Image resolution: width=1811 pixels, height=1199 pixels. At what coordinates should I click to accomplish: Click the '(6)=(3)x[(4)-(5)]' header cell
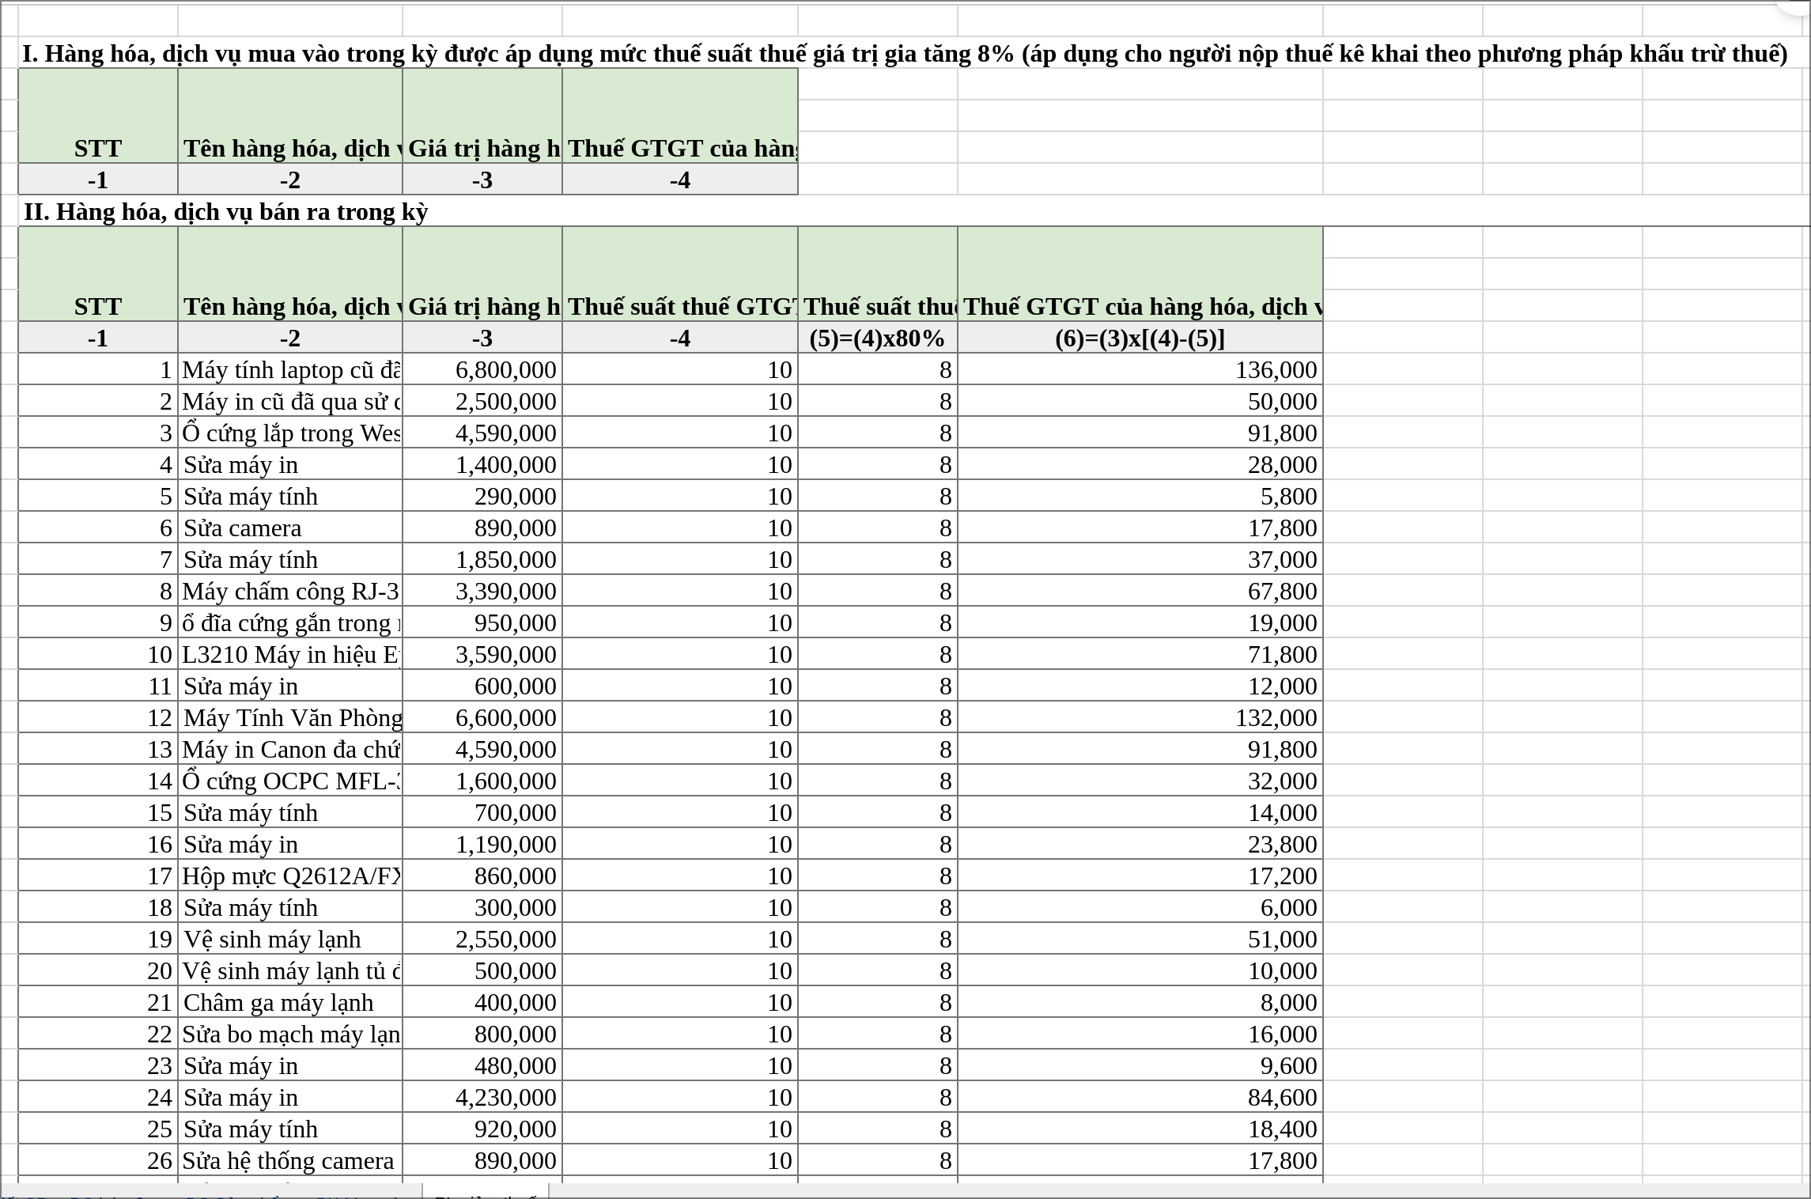(x=1139, y=339)
